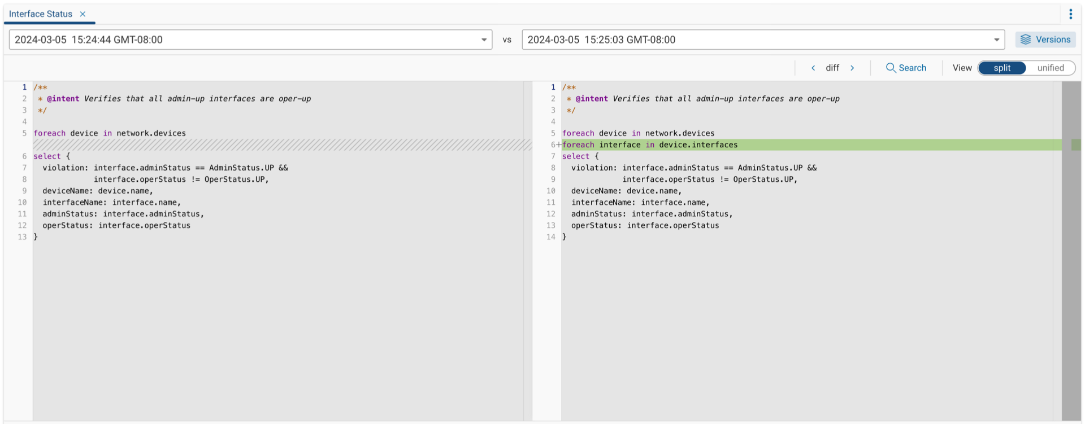
Task: Click right pane 'select {' line
Action: tap(581, 156)
